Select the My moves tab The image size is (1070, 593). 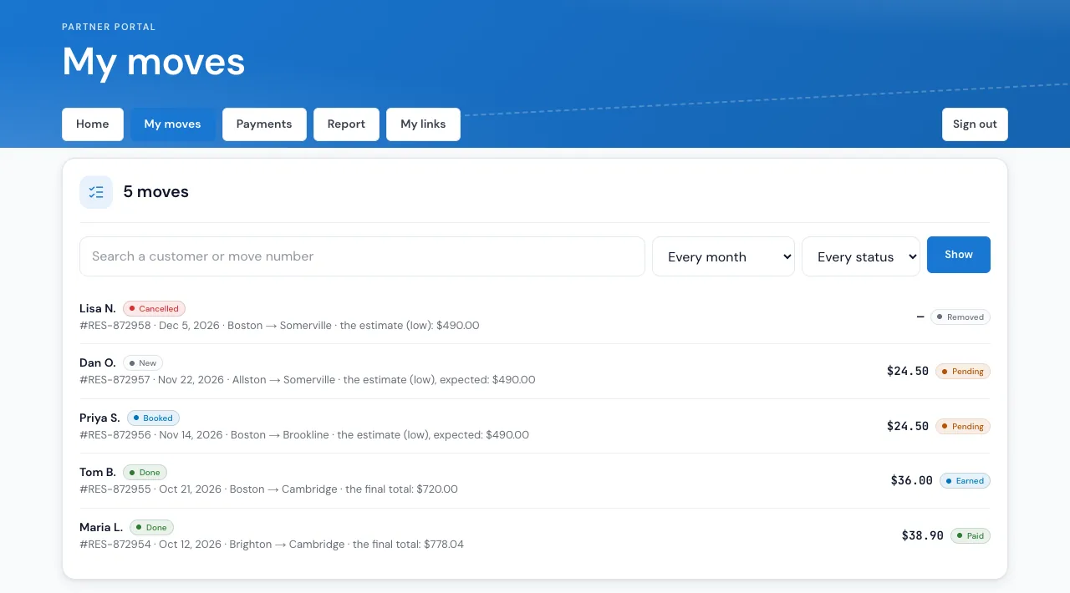tap(172, 124)
